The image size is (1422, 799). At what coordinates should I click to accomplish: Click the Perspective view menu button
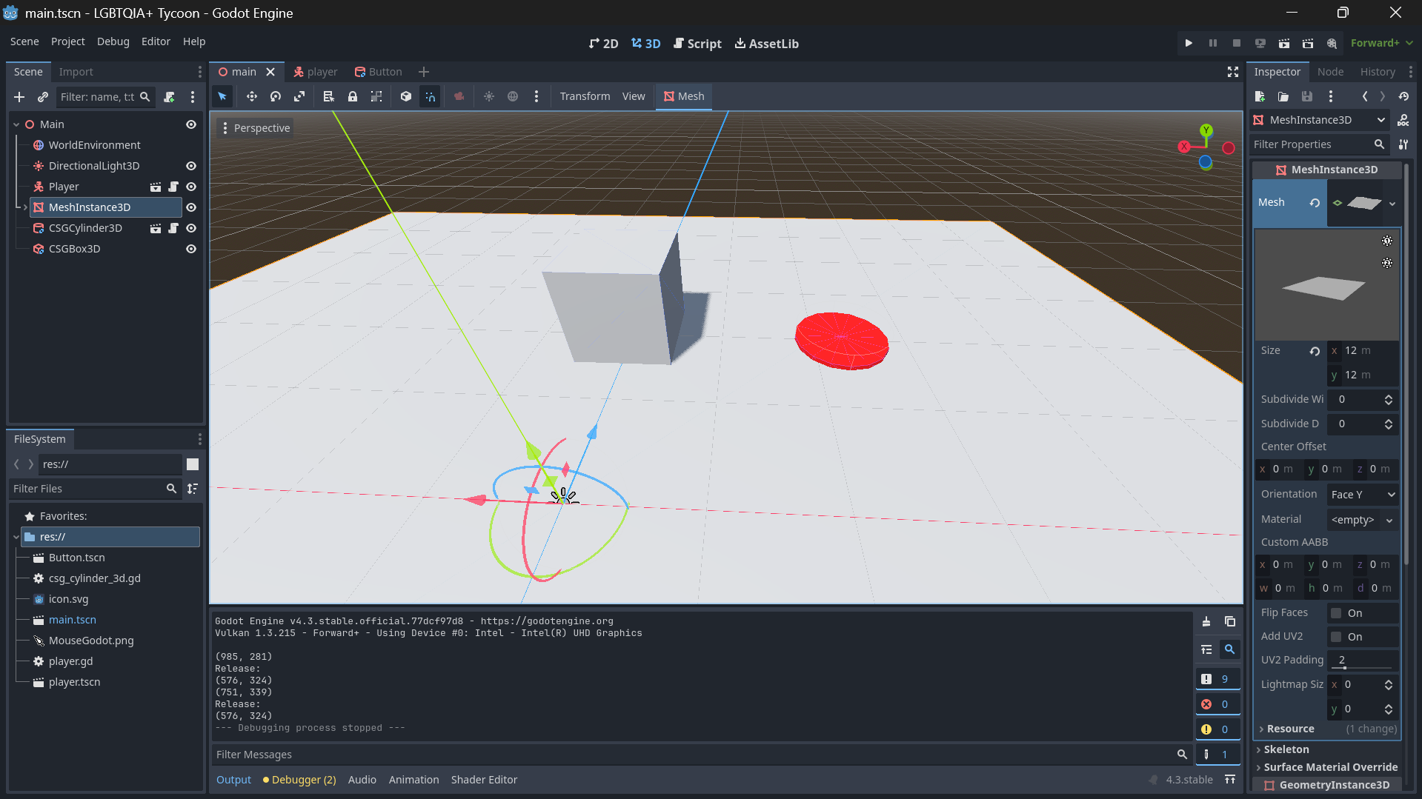tap(256, 128)
